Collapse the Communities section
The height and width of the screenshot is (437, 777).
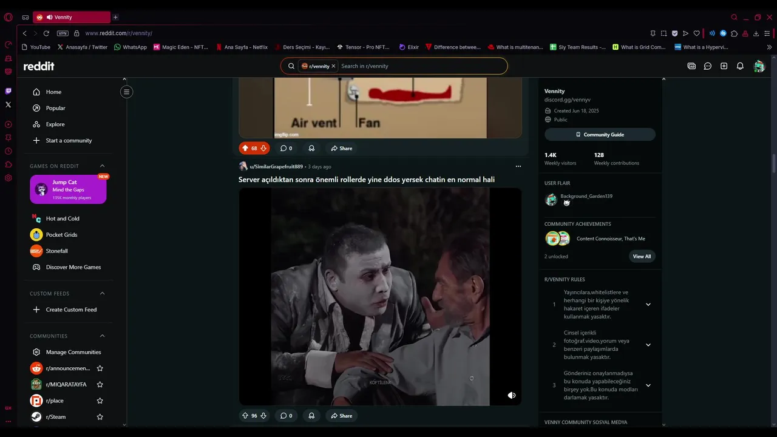[102, 336]
